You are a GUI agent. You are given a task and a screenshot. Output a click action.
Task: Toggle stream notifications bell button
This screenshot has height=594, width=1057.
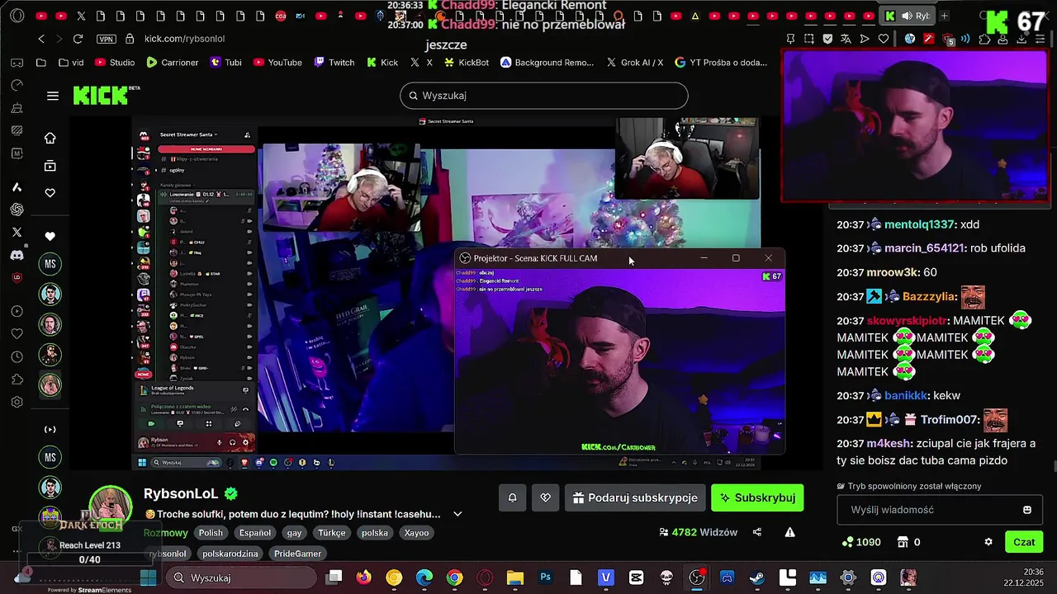[x=512, y=497]
